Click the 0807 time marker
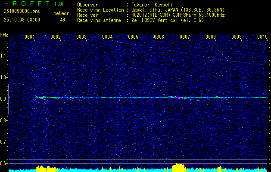The image size is (271, 172). (185, 37)
